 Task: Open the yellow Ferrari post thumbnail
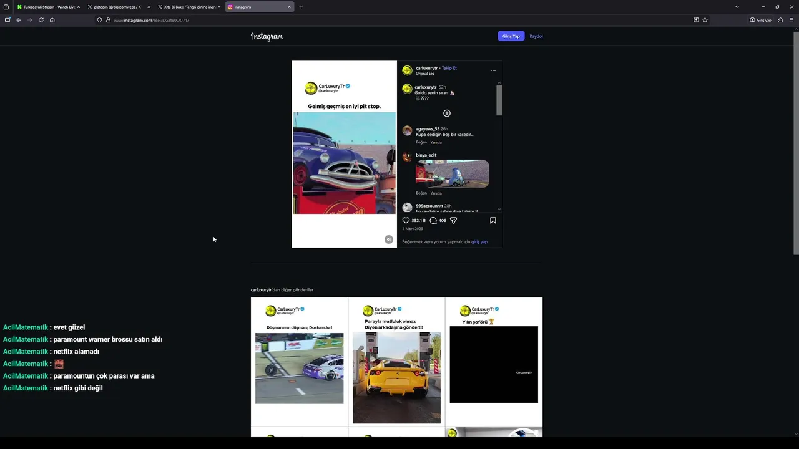click(x=396, y=362)
